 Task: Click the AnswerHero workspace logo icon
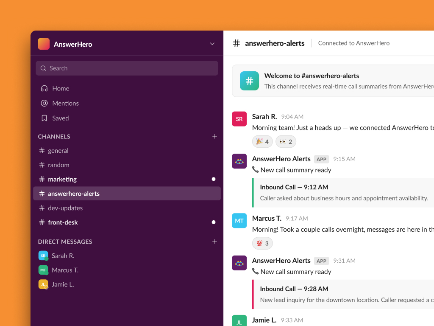pos(44,44)
